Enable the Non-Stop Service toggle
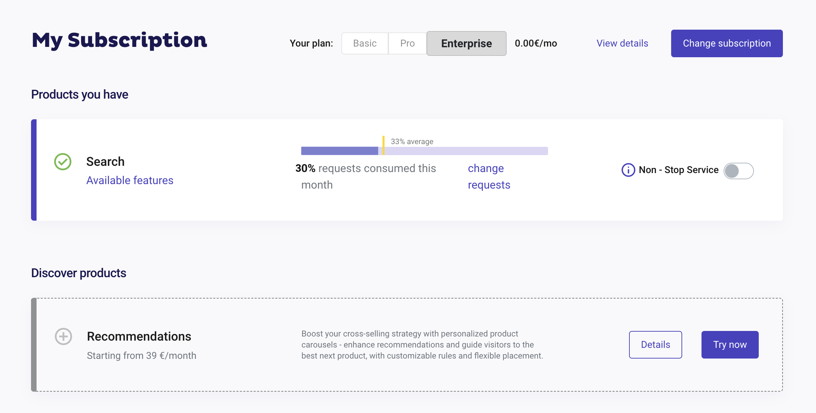Viewport: 816px width, 413px height. point(738,171)
